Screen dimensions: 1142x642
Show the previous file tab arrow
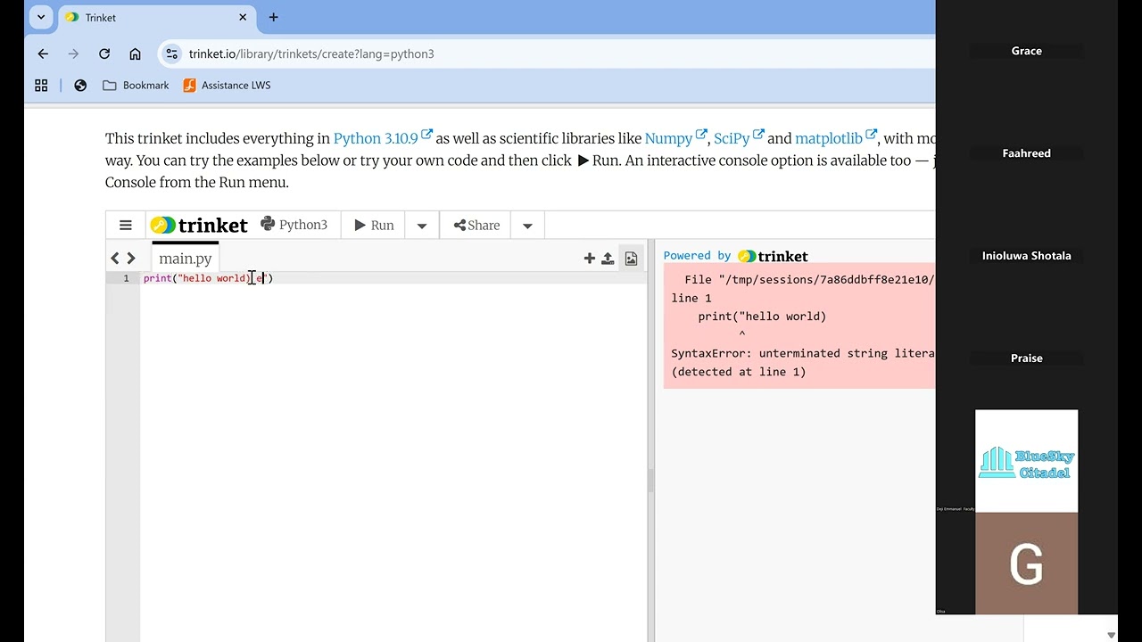point(115,259)
